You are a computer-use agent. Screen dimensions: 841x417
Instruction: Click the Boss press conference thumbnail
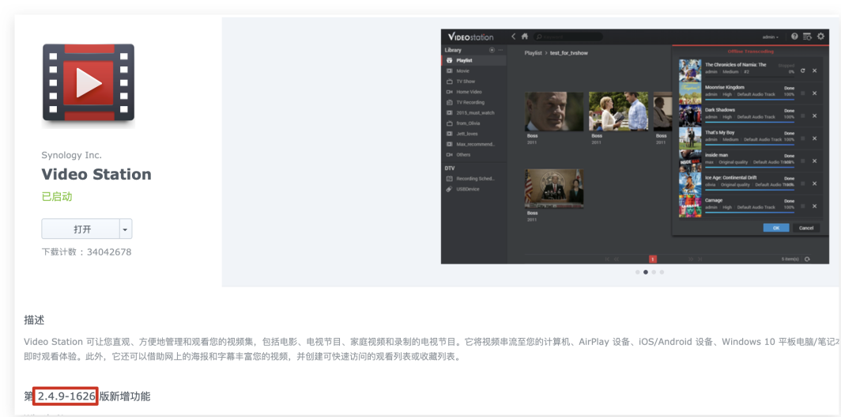(554, 188)
